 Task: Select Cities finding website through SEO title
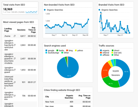pos(62,90)
